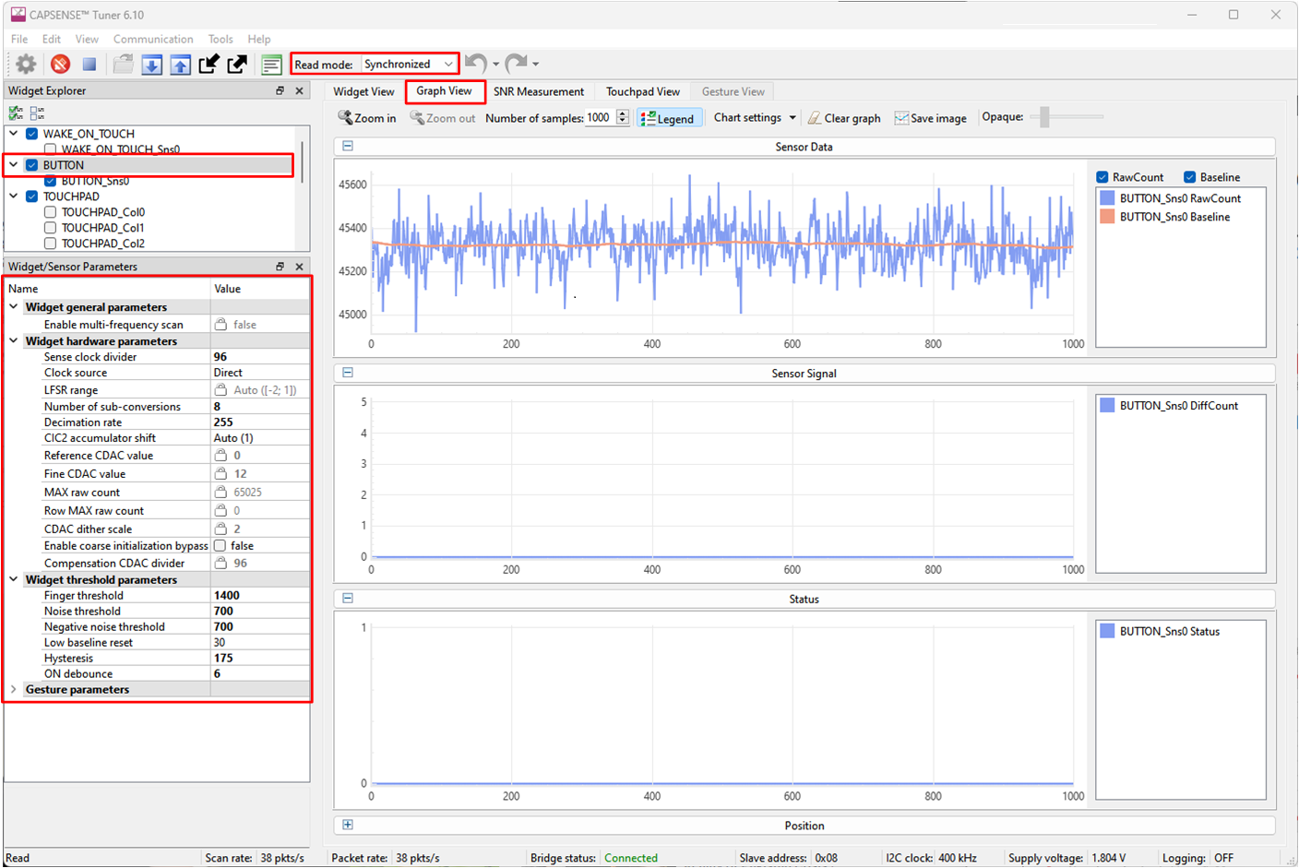The height and width of the screenshot is (868, 1299).
Task: Undo the last change in the toolbar
Action: tap(476, 63)
